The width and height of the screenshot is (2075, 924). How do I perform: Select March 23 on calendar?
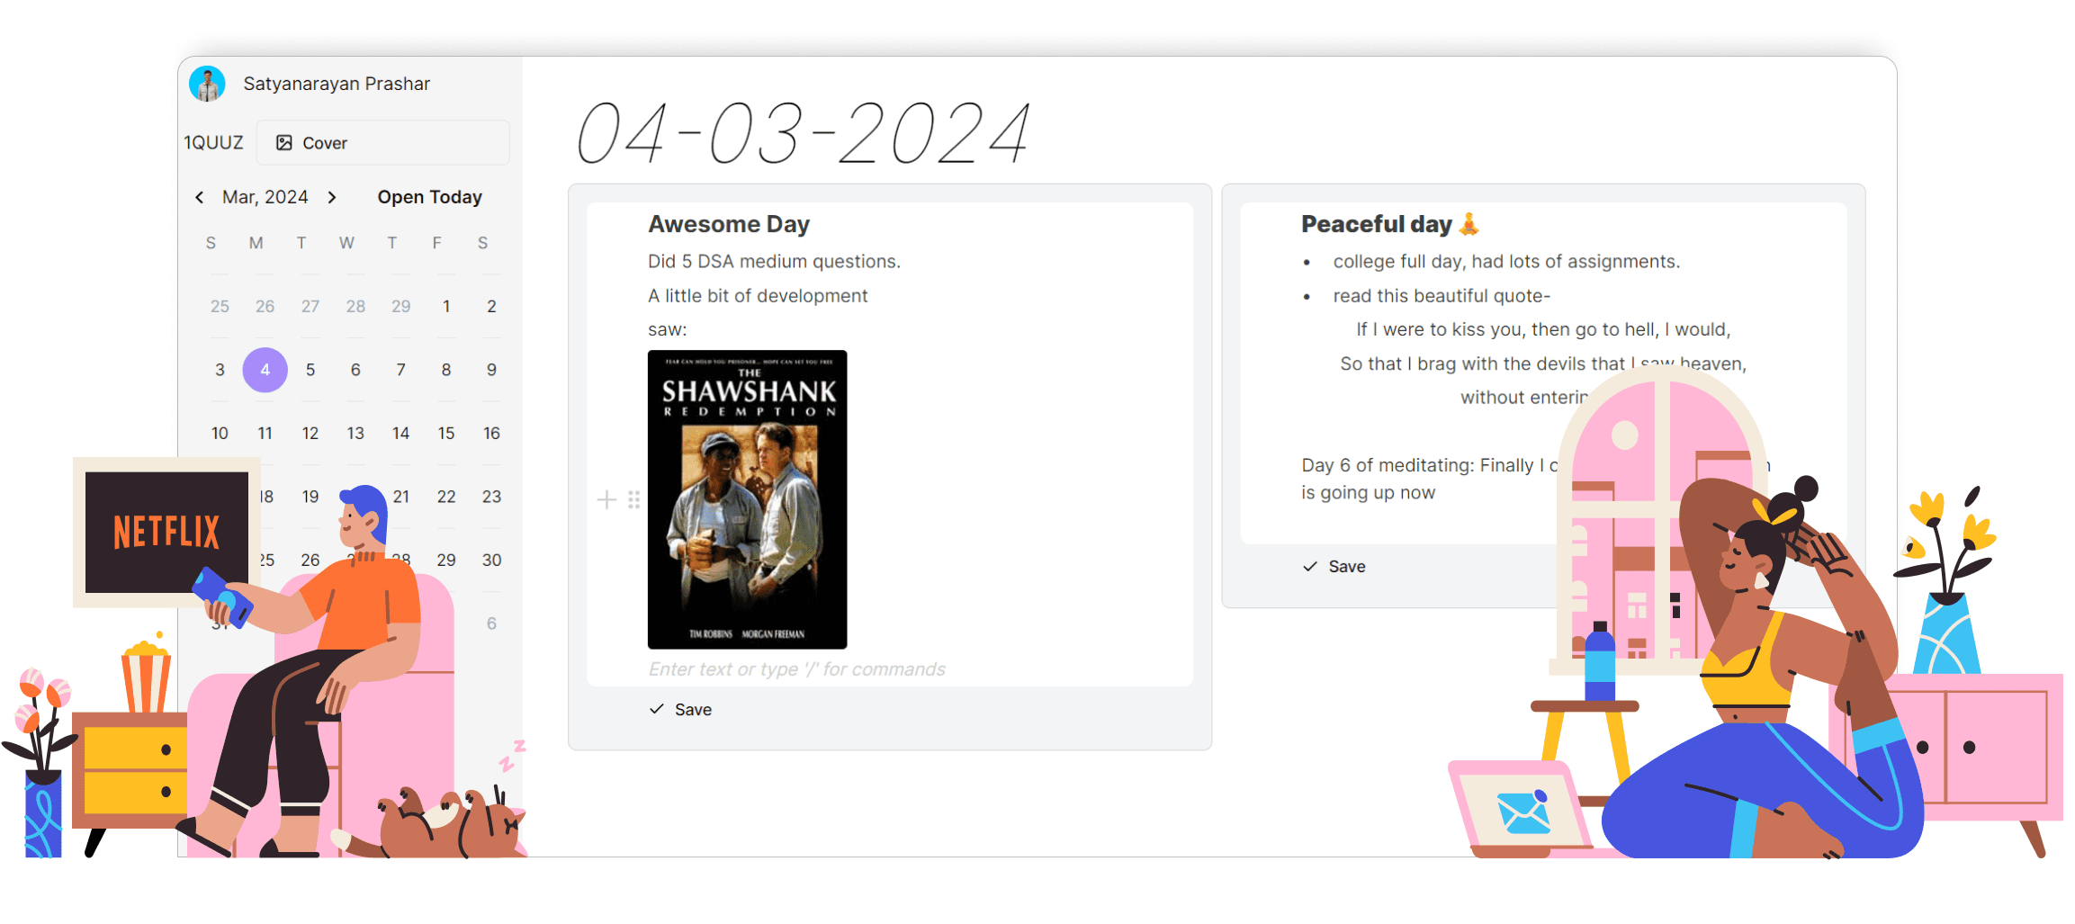pos(491,497)
